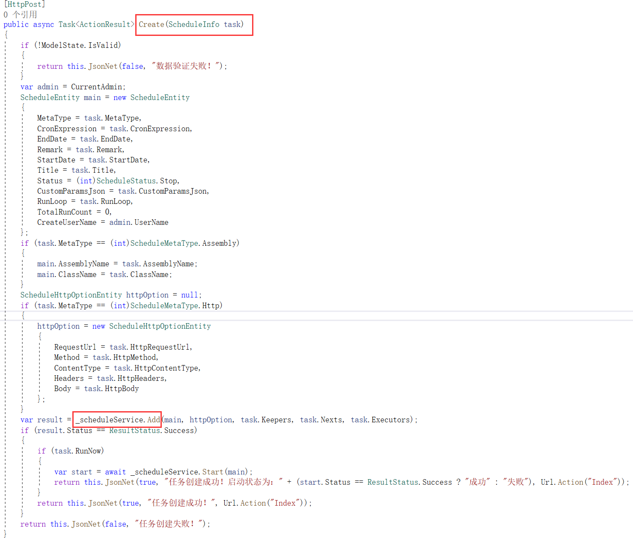Click Method = task.HttpMethod line
Viewport: 633px width, 539px height.
[x=106, y=357]
